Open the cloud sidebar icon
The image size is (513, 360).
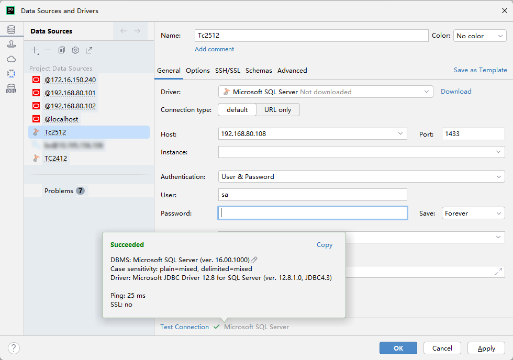point(12,59)
